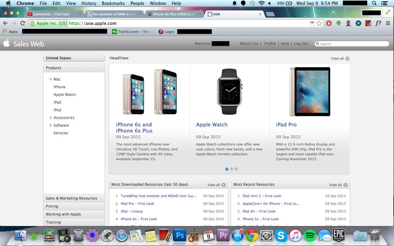Reload the ASW page
394x246 pixels.
(x=22, y=23)
